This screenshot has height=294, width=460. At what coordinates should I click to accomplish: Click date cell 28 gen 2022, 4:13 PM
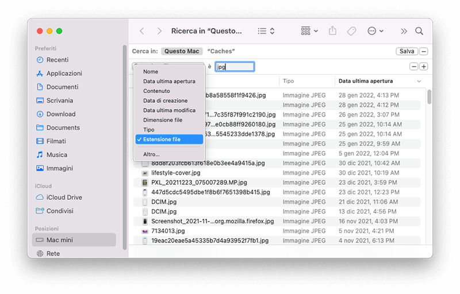(369, 95)
